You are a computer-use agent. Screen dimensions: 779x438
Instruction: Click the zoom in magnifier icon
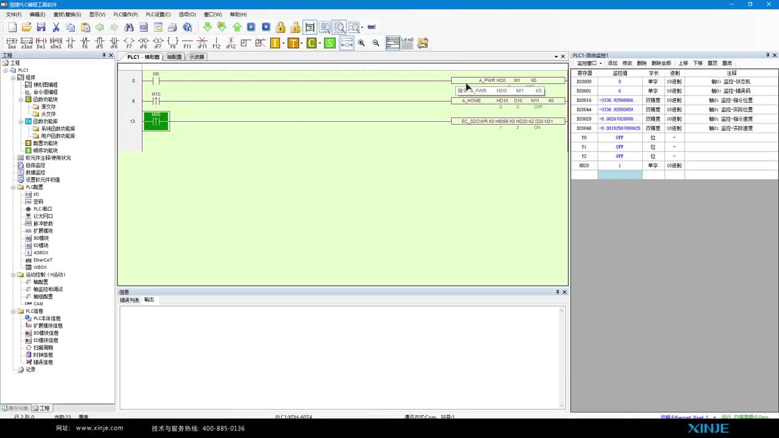(x=362, y=43)
